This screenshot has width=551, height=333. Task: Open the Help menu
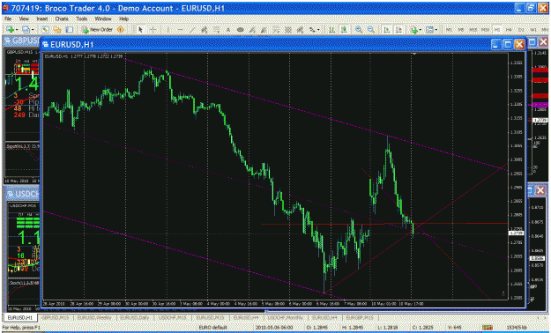(123, 18)
